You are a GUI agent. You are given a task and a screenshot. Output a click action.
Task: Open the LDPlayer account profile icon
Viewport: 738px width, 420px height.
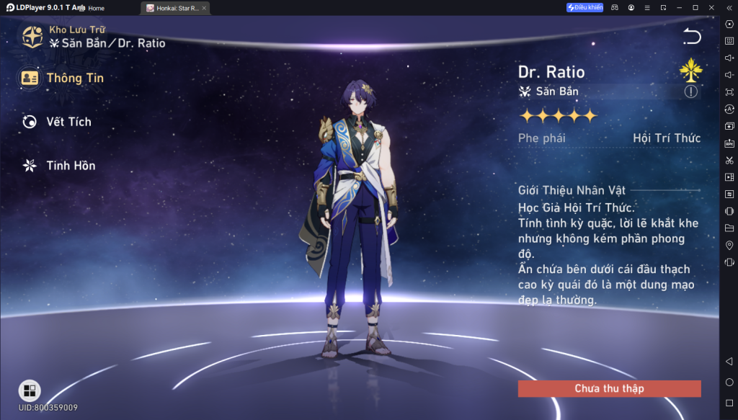click(x=631, y=7)
